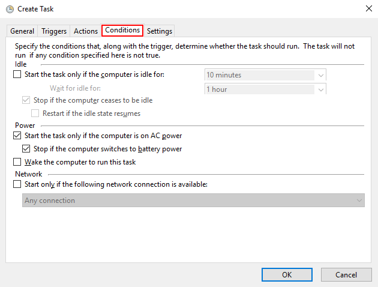Switch to the General tab
Viewport: 378px width, 287px height.
point(22,31)
